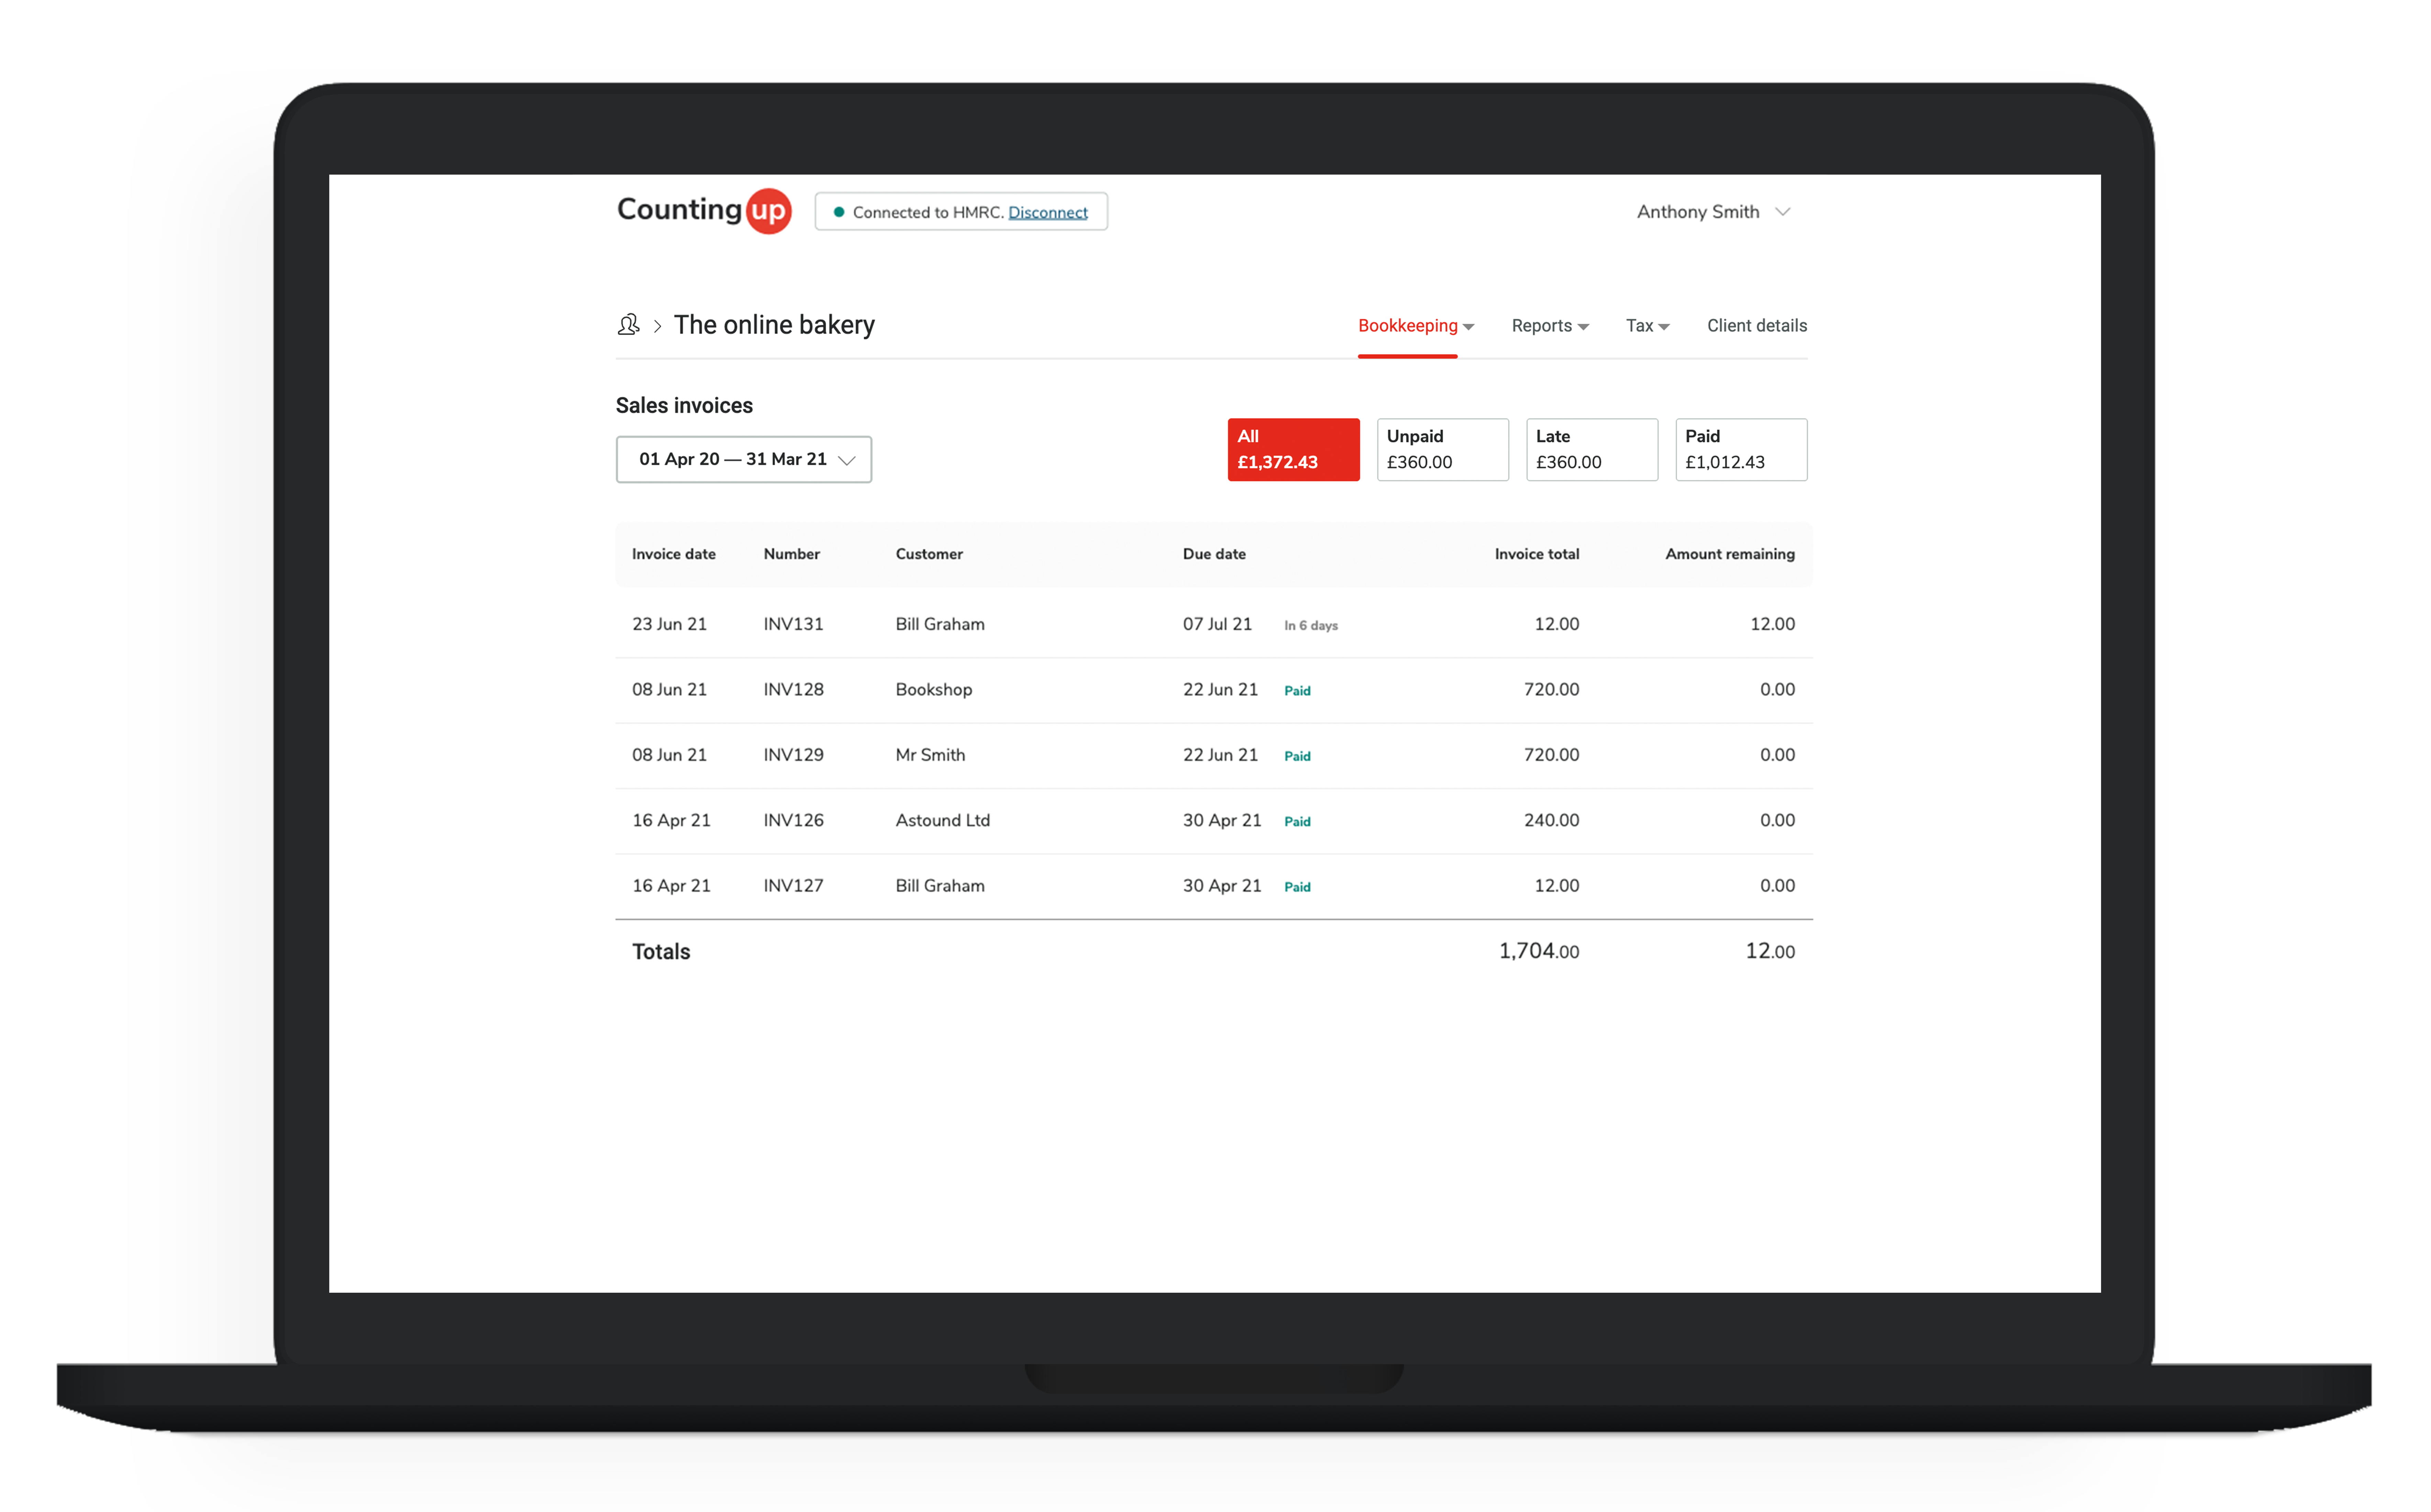Open the clients home breadcrumb icon

click(x=628, y=325)
